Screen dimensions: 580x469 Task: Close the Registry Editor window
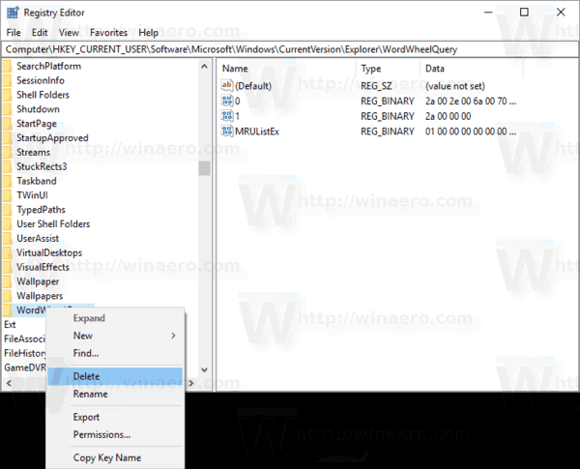point(561,13)
